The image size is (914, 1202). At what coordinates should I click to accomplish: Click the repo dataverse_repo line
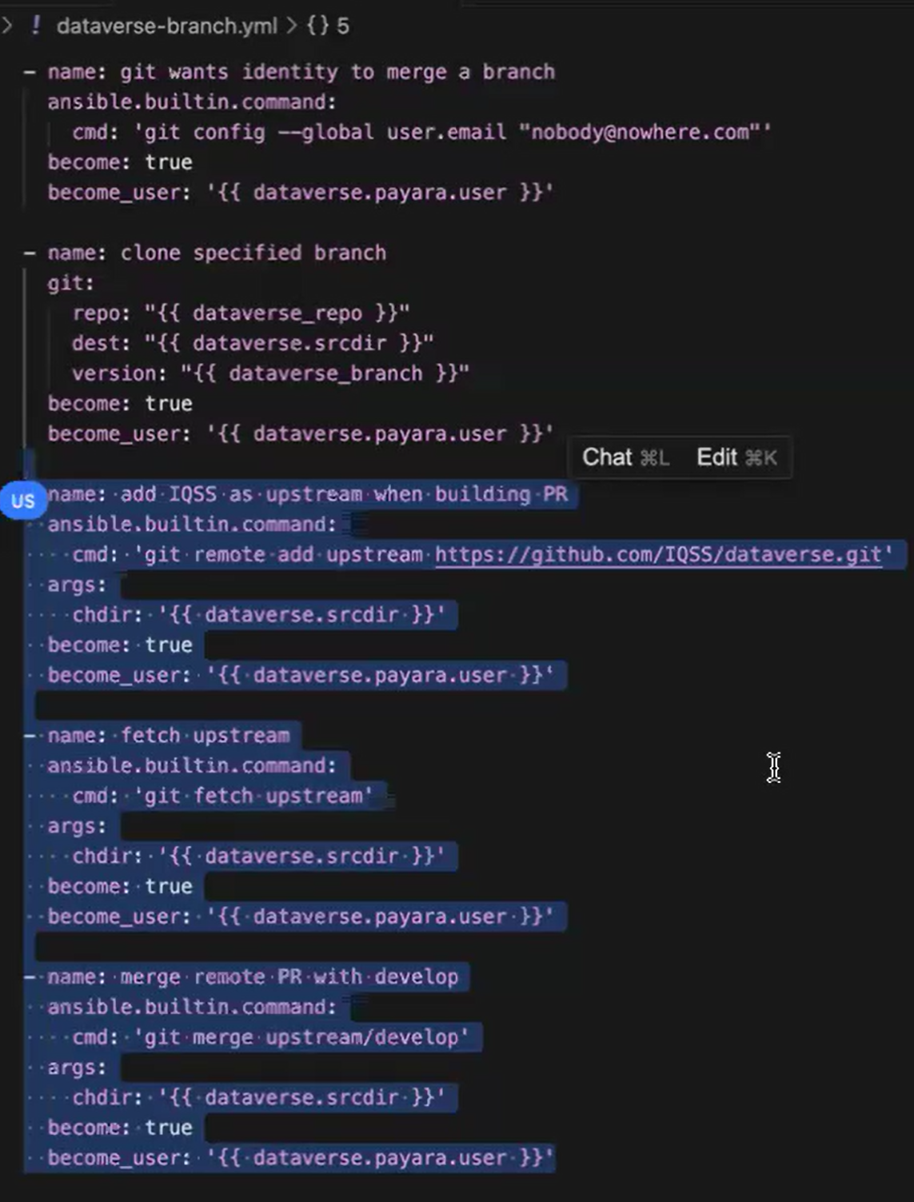[240, 313]
